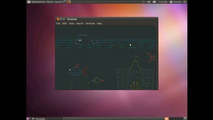Launch terminal from top panel launcher icon

tap(65, 2)
